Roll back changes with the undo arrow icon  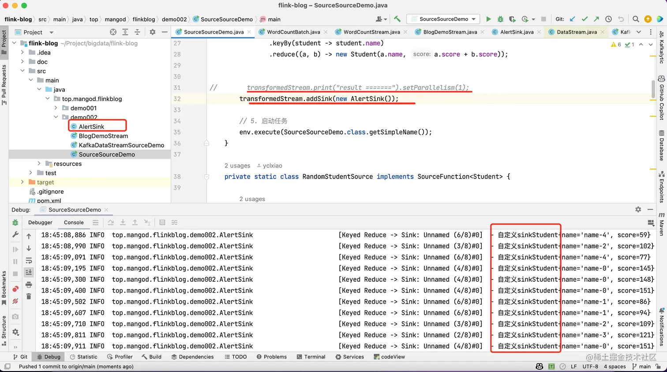(x=621, y=19)
